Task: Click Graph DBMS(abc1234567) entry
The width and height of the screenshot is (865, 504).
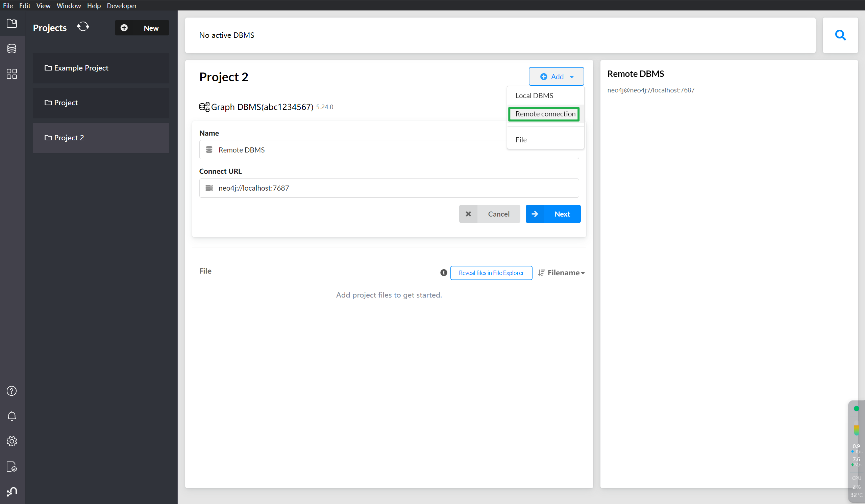Action: pos(262,107)
